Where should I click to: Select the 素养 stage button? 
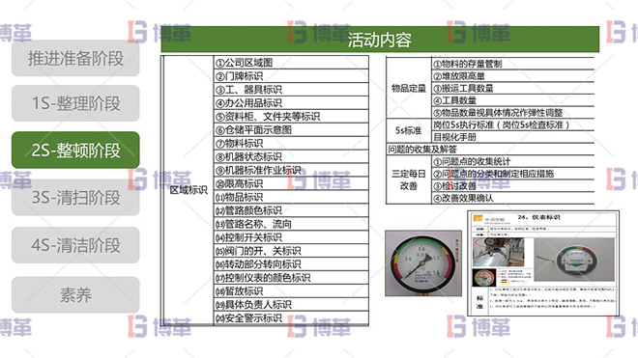(75, 294)
